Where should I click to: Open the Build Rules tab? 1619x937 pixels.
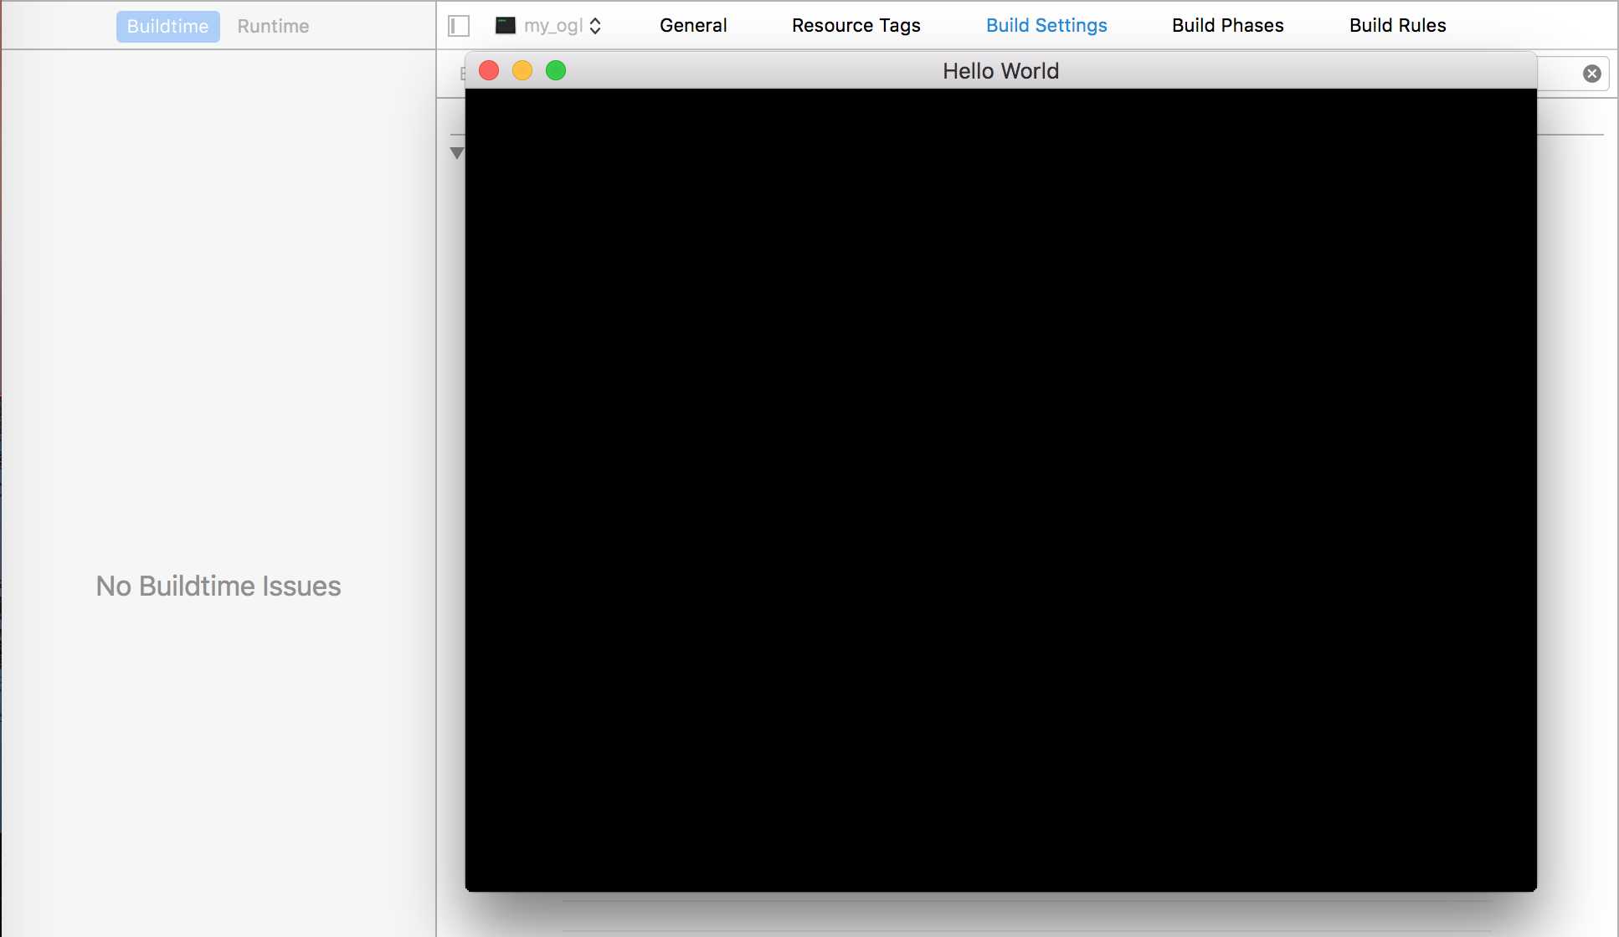(x=1397, y=25)
